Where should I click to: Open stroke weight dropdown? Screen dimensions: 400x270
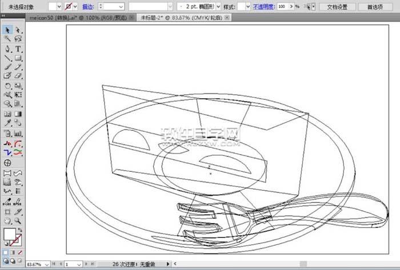tap(121, 7)
